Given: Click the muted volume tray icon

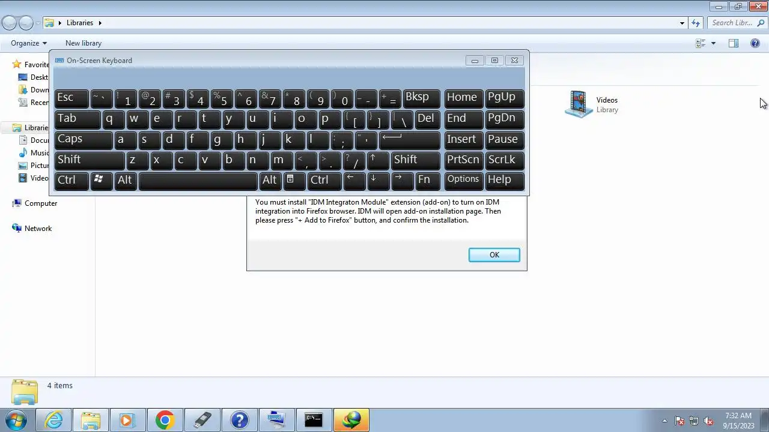Looking at the screenshot, I should pyautogui.click(x=709, y=421).
